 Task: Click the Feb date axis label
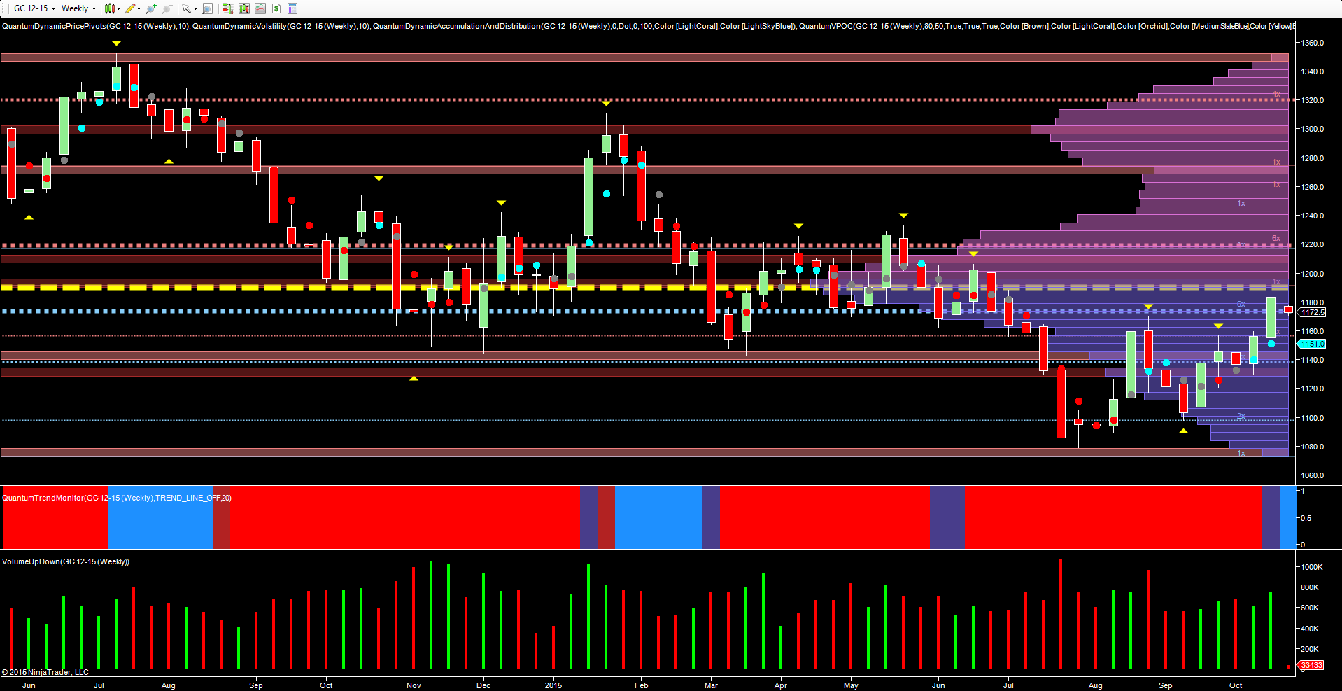[x=641, y=685]
